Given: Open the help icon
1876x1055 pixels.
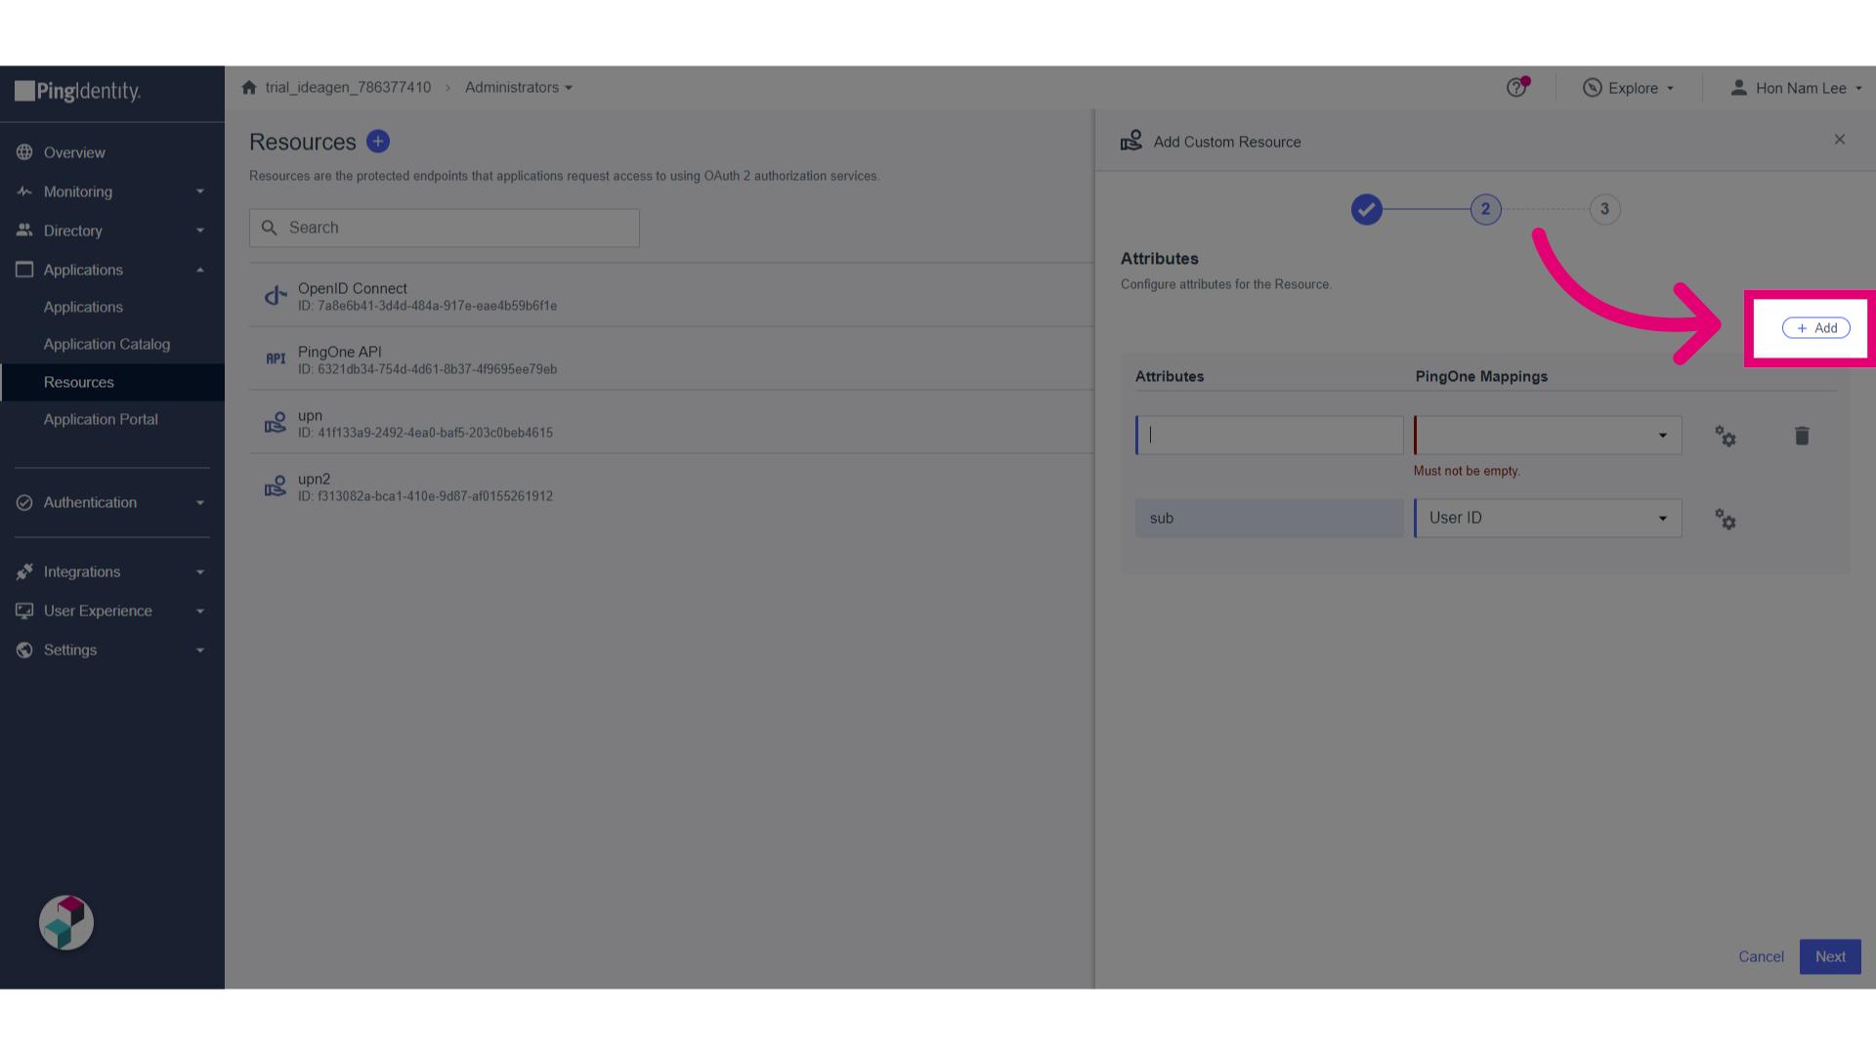Looking at the screenshot, I should click(x=1516, y=88).
